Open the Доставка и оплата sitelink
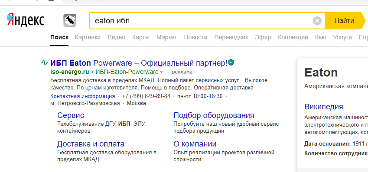 tap(91, 143)
